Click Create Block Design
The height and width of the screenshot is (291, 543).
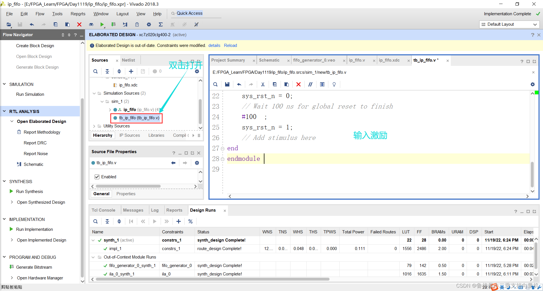pyautogui.click(x=35, y=46)
